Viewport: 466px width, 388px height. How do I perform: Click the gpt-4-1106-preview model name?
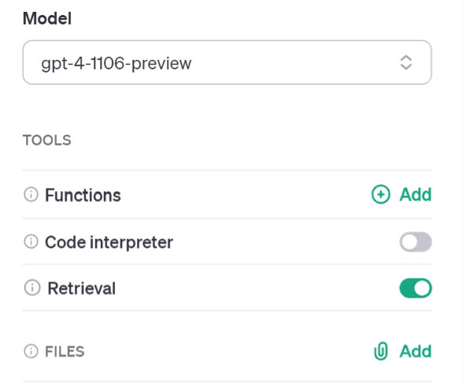[116, 63]
